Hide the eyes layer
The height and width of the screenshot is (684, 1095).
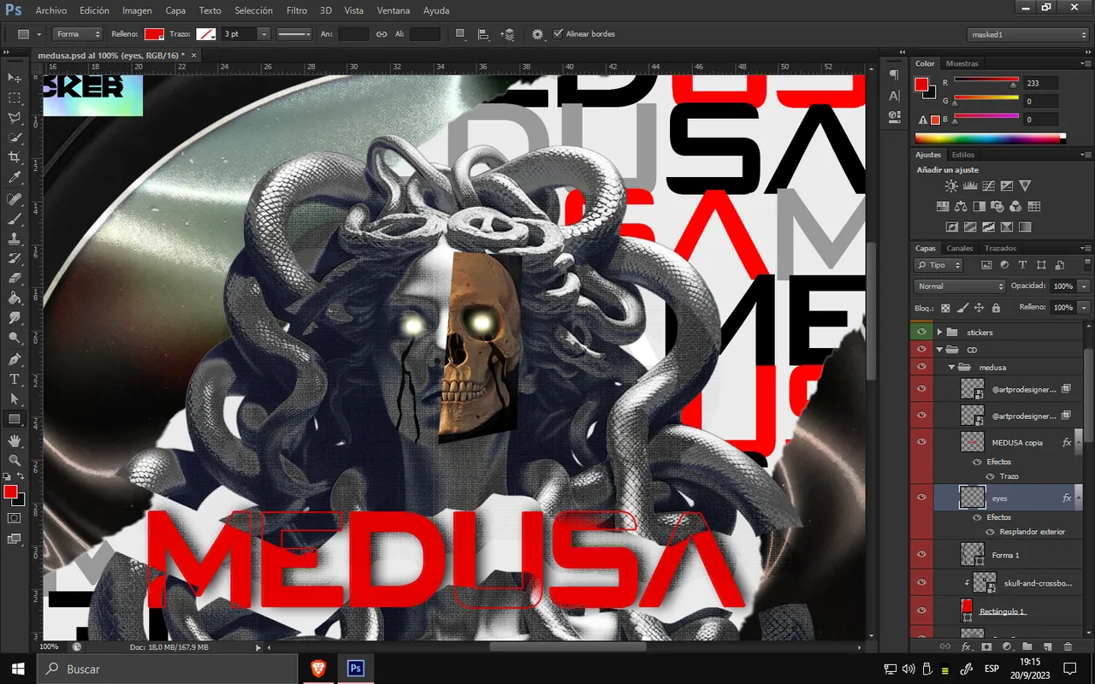point(921,498)
